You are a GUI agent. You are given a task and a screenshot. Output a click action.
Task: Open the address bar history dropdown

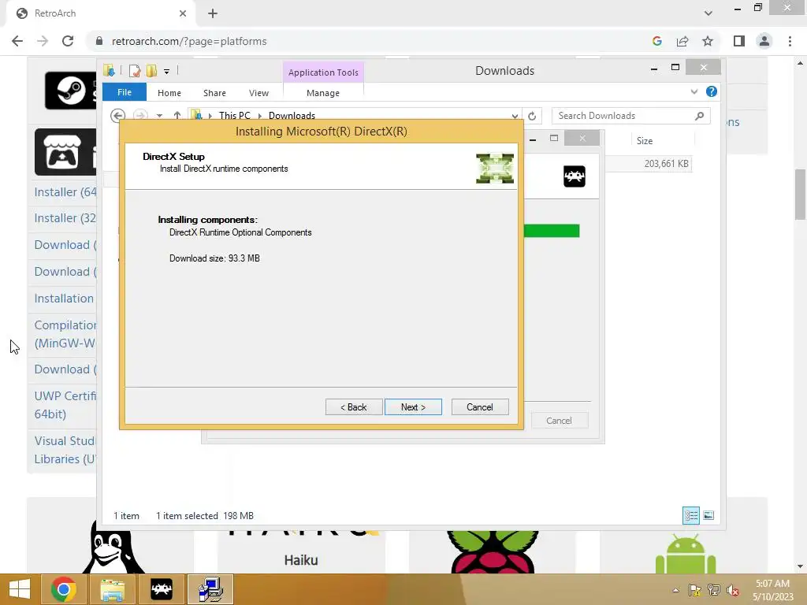(515, 116)
